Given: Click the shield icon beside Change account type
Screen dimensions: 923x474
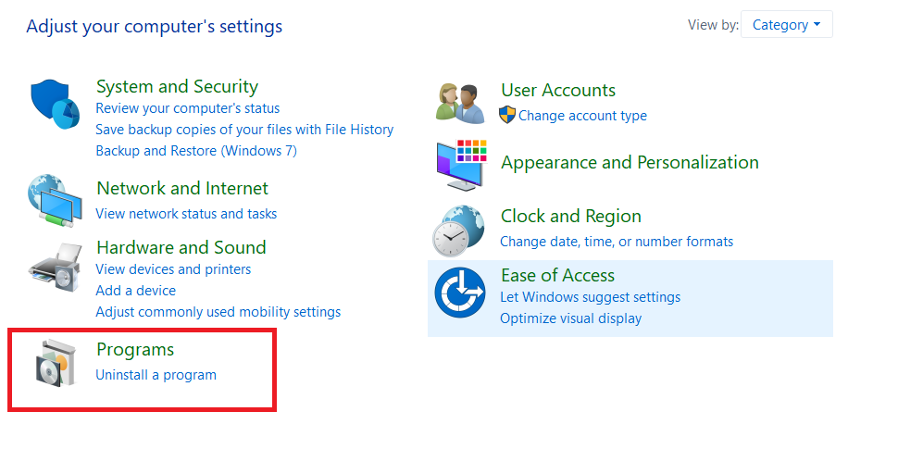Looking at the screenshot, I should coord(506,115).
